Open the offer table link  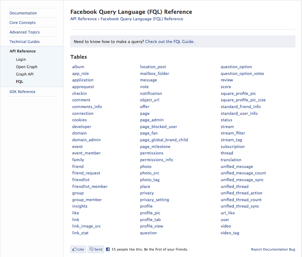[145, 107]
